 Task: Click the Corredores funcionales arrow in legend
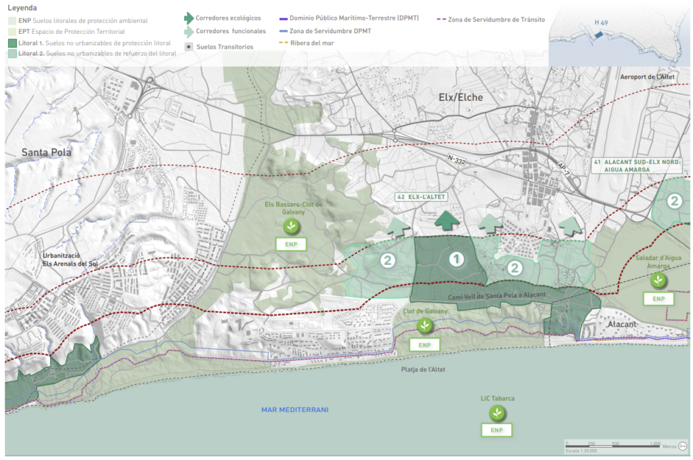click(189, 32)
